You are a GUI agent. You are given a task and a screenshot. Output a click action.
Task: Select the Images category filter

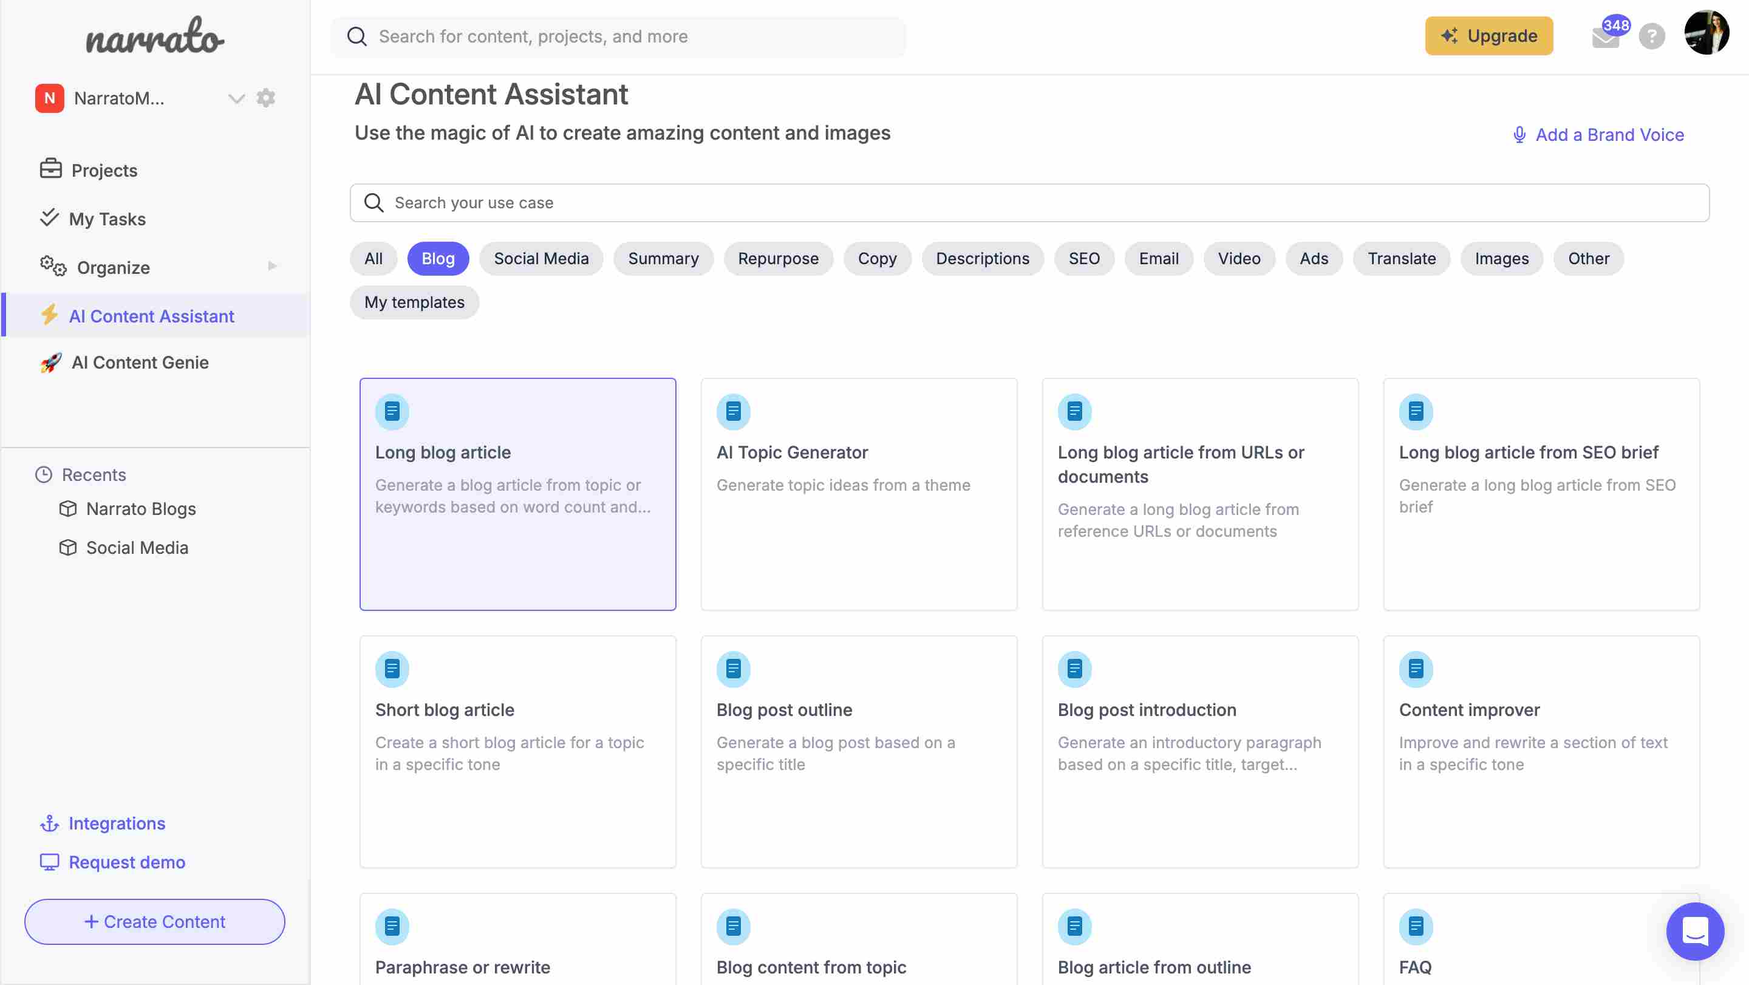(x=1502, y=259)
